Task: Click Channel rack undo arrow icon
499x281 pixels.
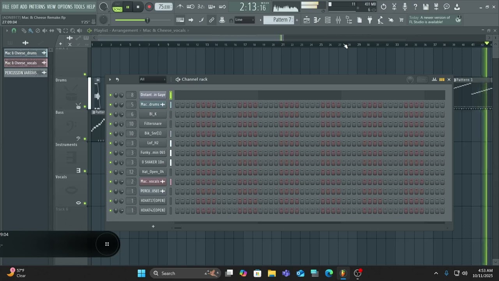Action: coord(117,79)
